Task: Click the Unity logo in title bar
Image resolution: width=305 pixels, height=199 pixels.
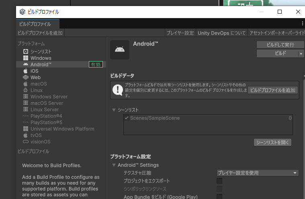Action: 23,12
